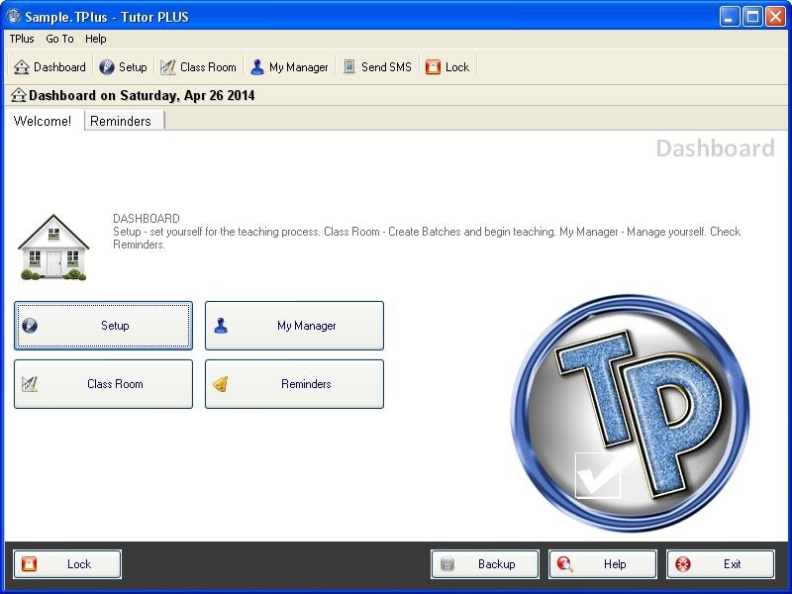Image resolution: width=792 pixels, height=594 pixels.
Task: Click the magnifier icon on bottom Help button
Action: point(564,564)
